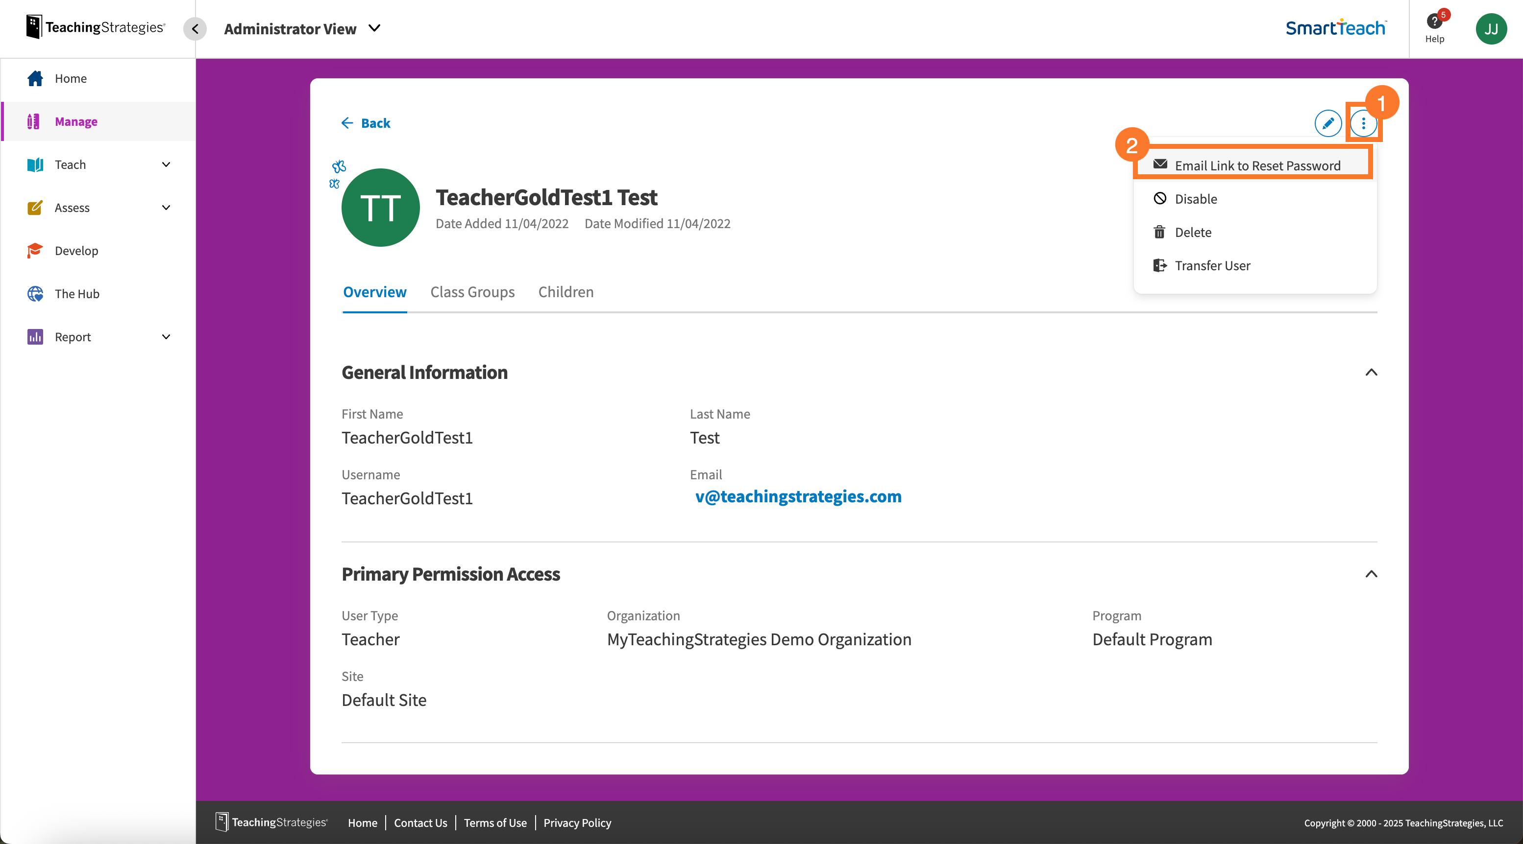Viewport: 1523px width, 844px height.
Task: Open the Develop section
Action: pyautogui.click(x=76, y=251)
